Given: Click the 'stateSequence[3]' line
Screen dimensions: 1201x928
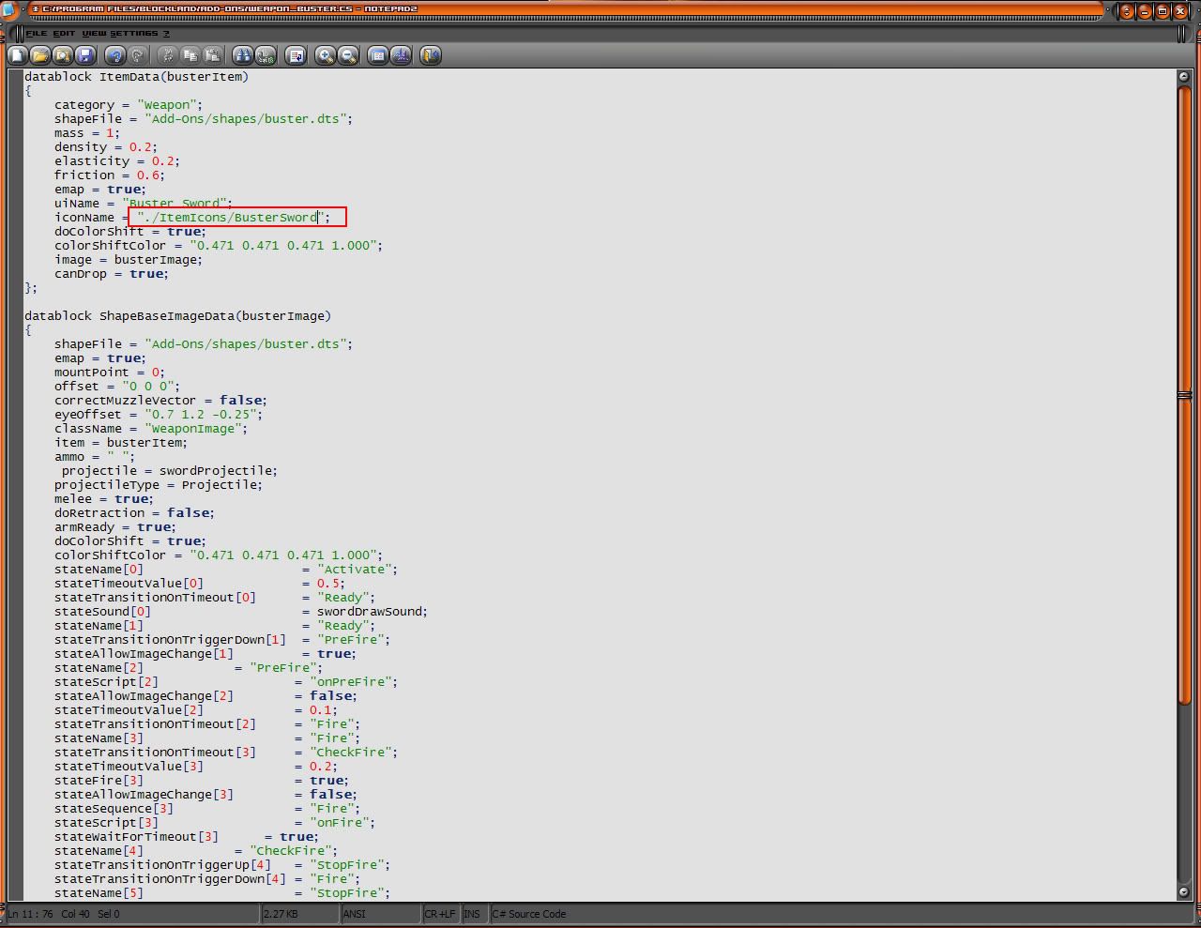Looking at the screenshot, I should click(x=207, y=809).
